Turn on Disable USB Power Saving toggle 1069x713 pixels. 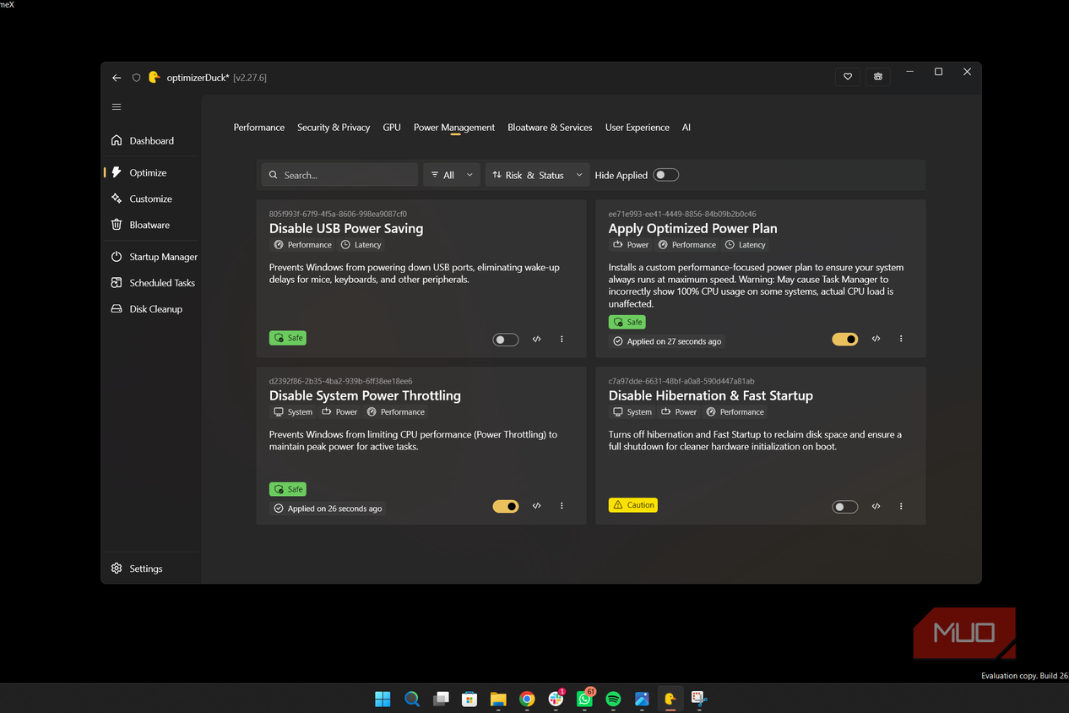click(506, 340)
